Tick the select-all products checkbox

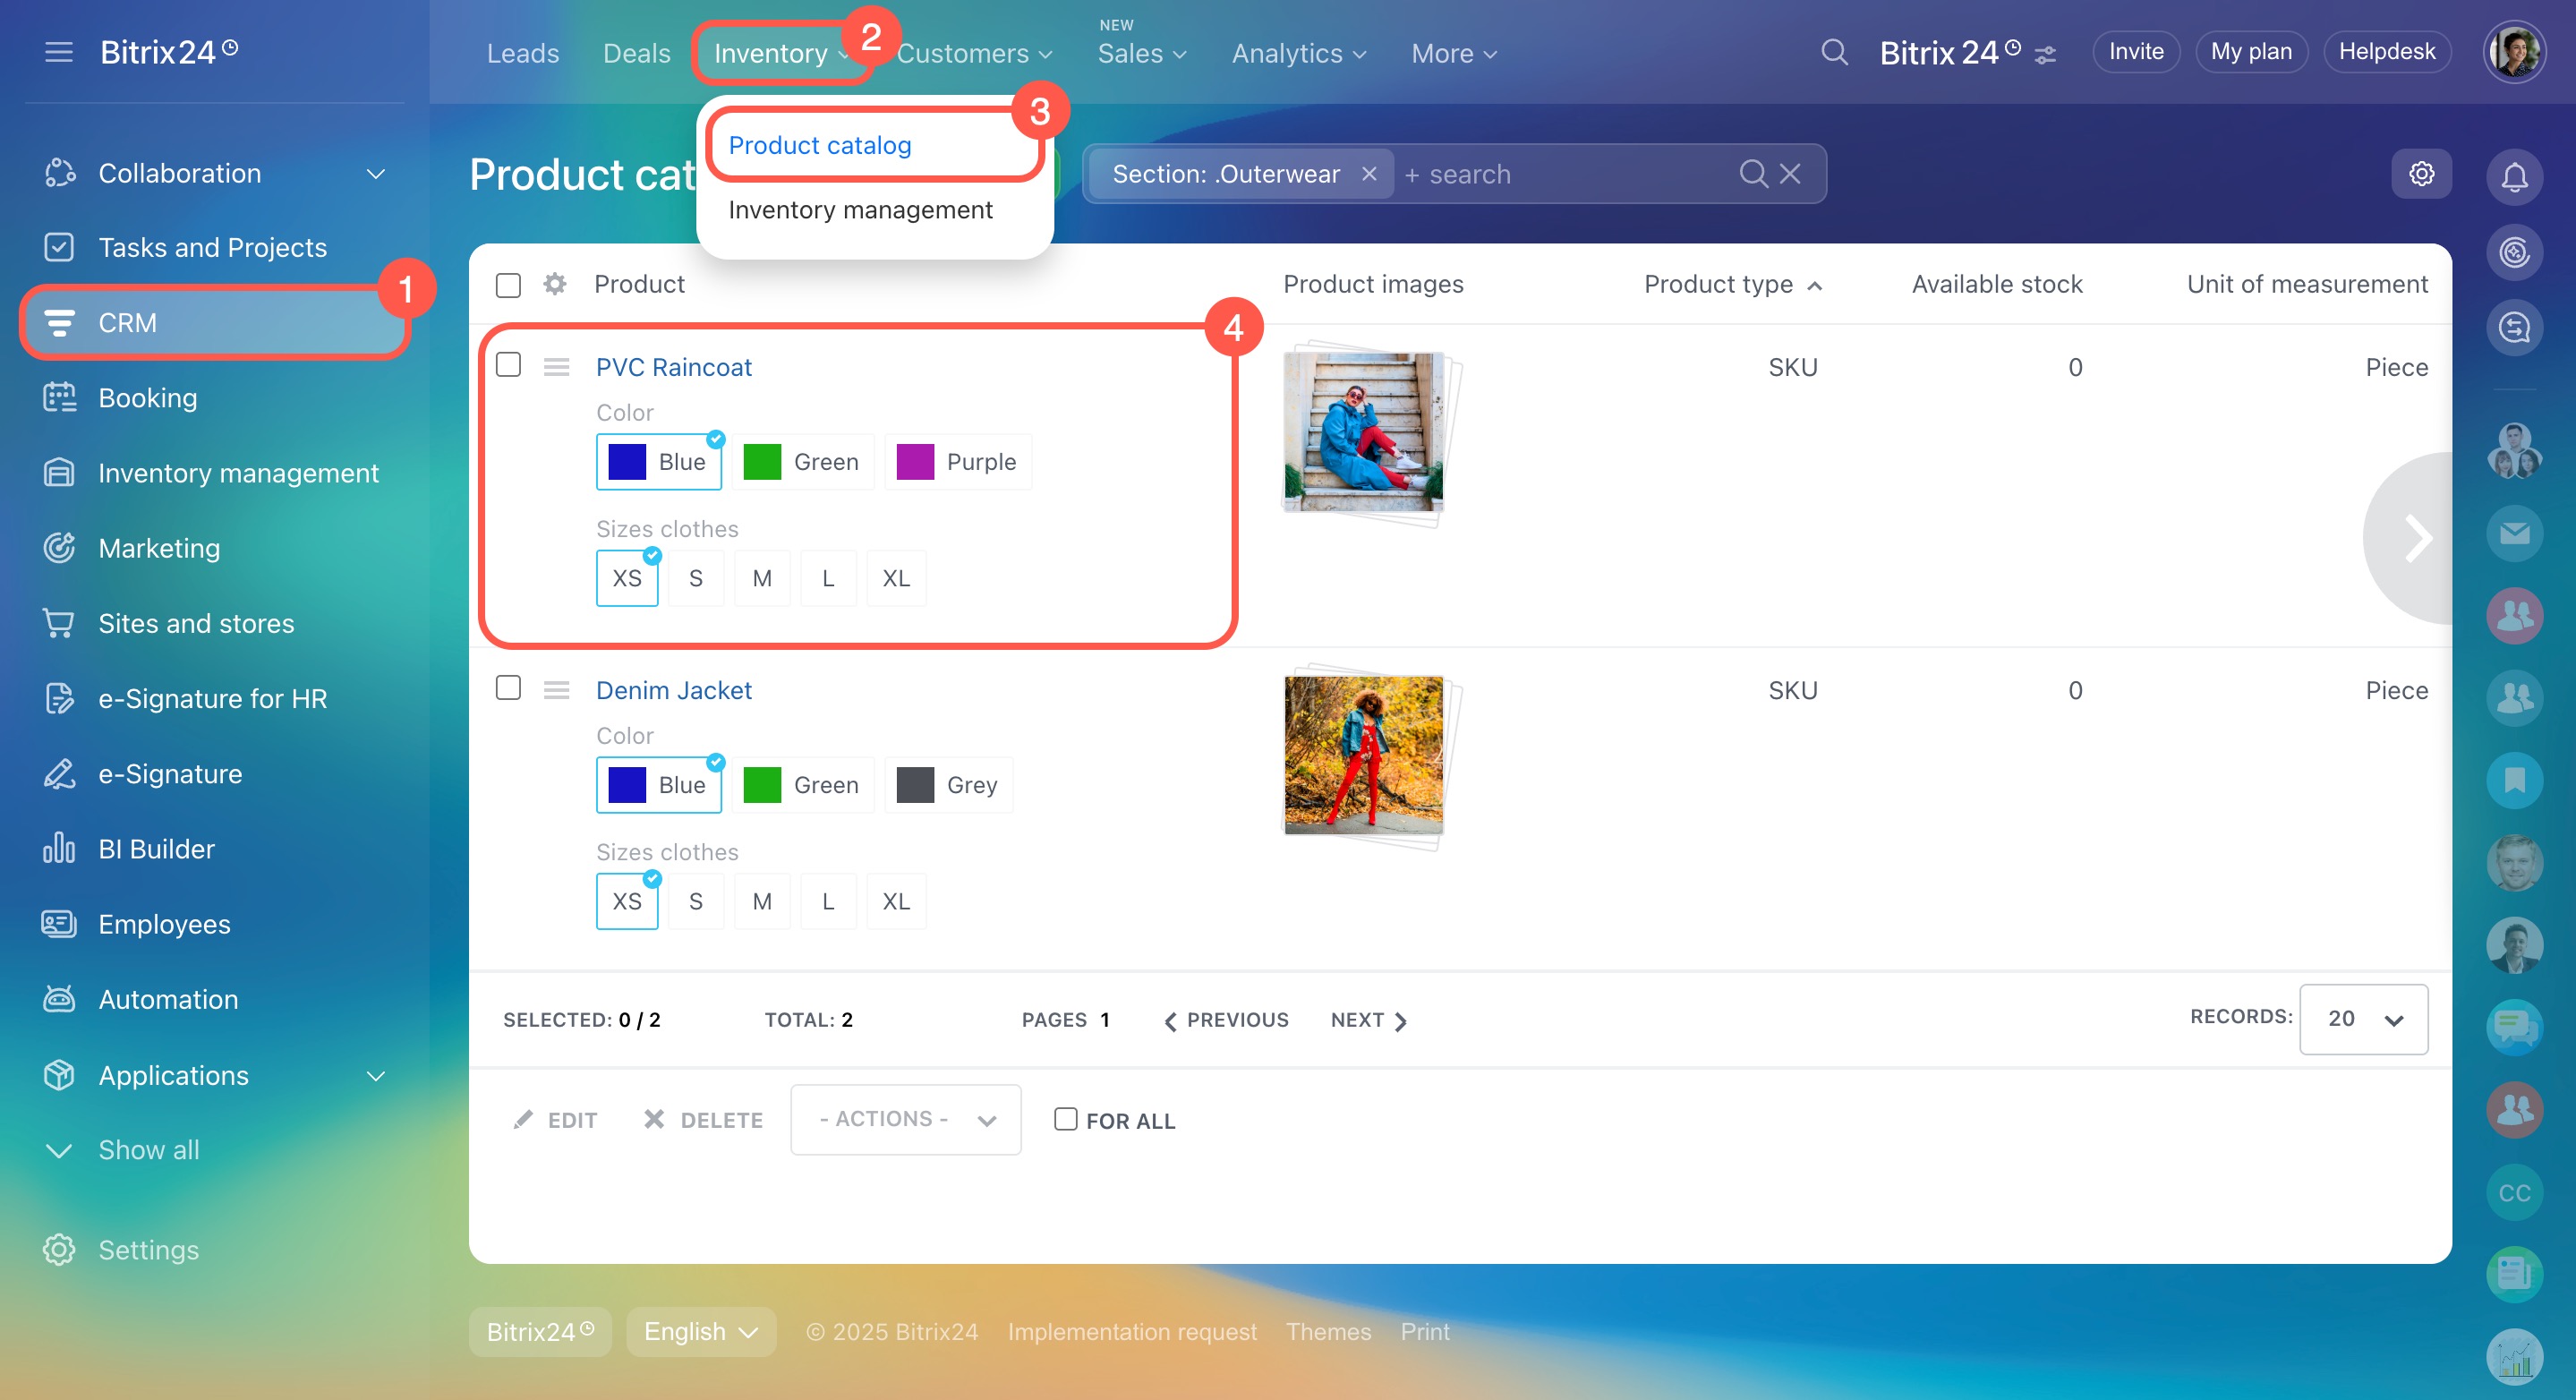click(508, 285)
